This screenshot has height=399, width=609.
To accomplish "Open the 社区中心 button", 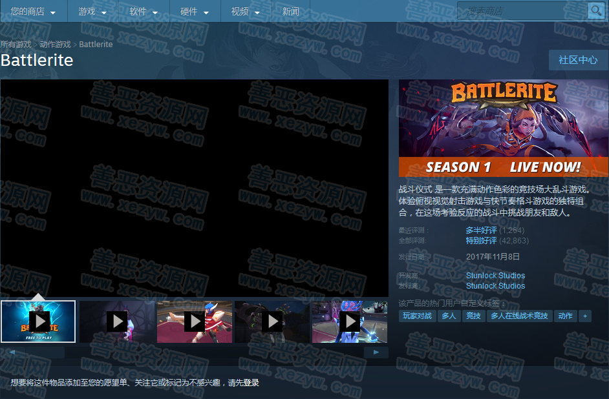I will tap(578, 60).
